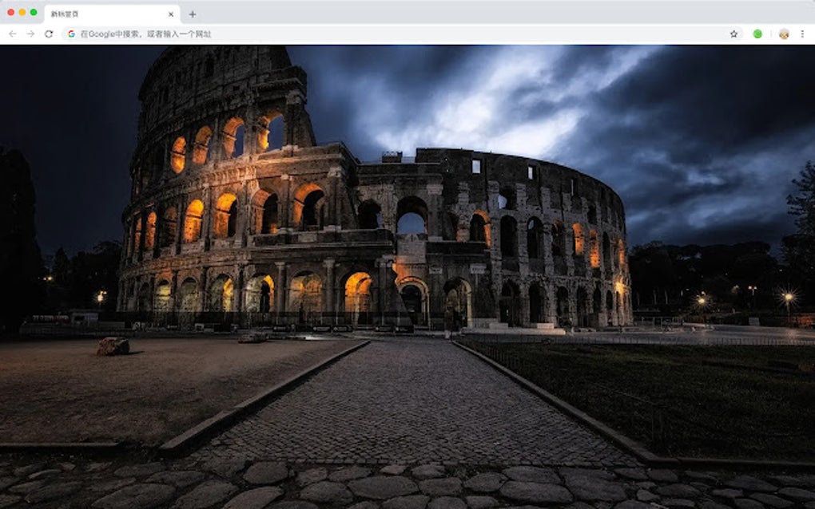This screenshot has height=509, width=815.
Task: Open the three-dot Chrome menu
Action: pos(802,35)
